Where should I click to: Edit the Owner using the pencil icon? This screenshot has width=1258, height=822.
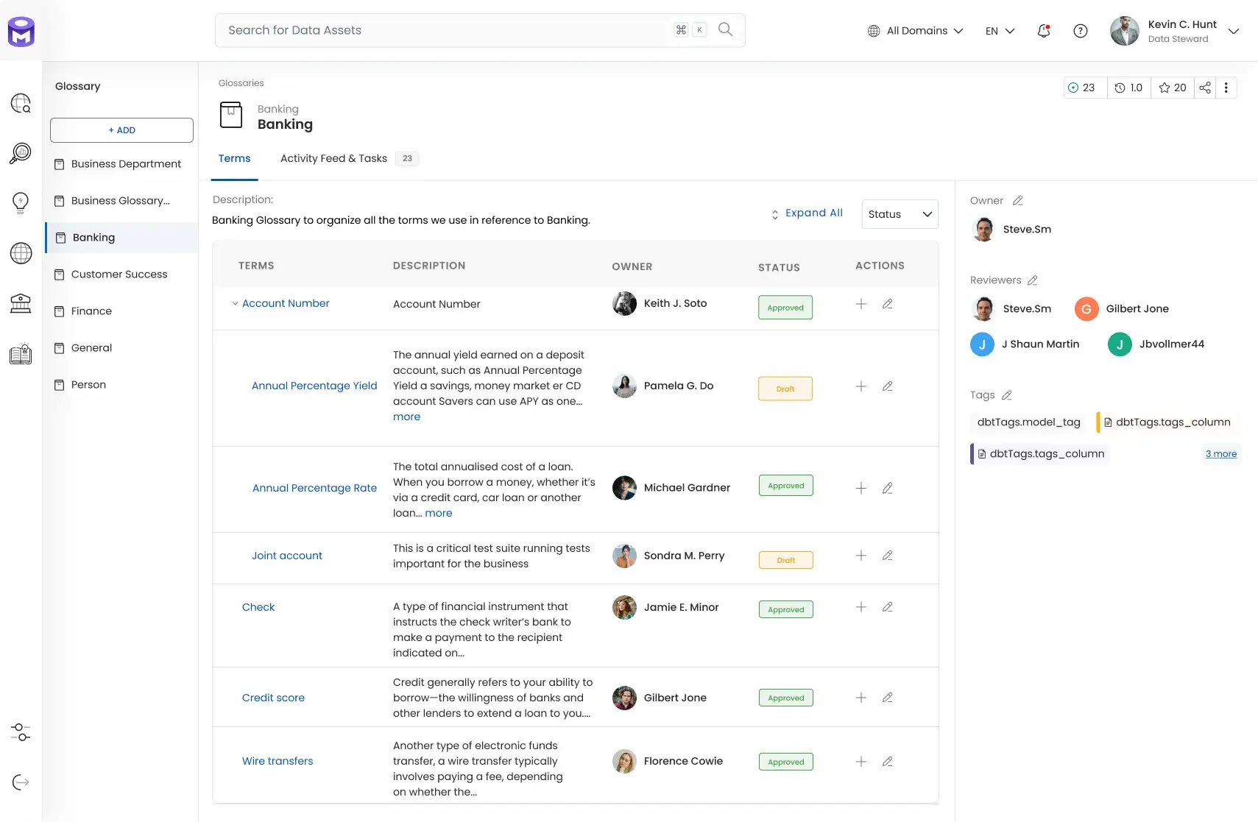pyautogui.click(x=1018, y=200)
